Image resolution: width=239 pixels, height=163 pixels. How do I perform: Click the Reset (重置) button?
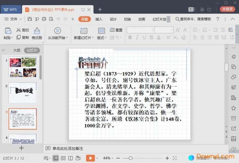116,30
